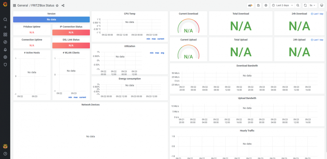Open the Search dashboards sidebar icon
The height and width of the screenshot is (159, 327).
[5, 19]
